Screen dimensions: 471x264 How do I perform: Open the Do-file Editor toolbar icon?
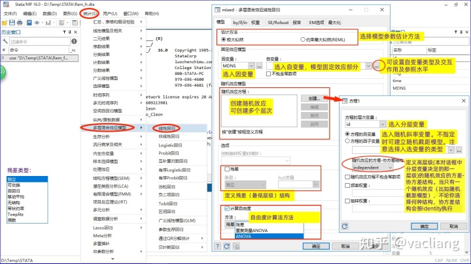[x=61, y=23]
